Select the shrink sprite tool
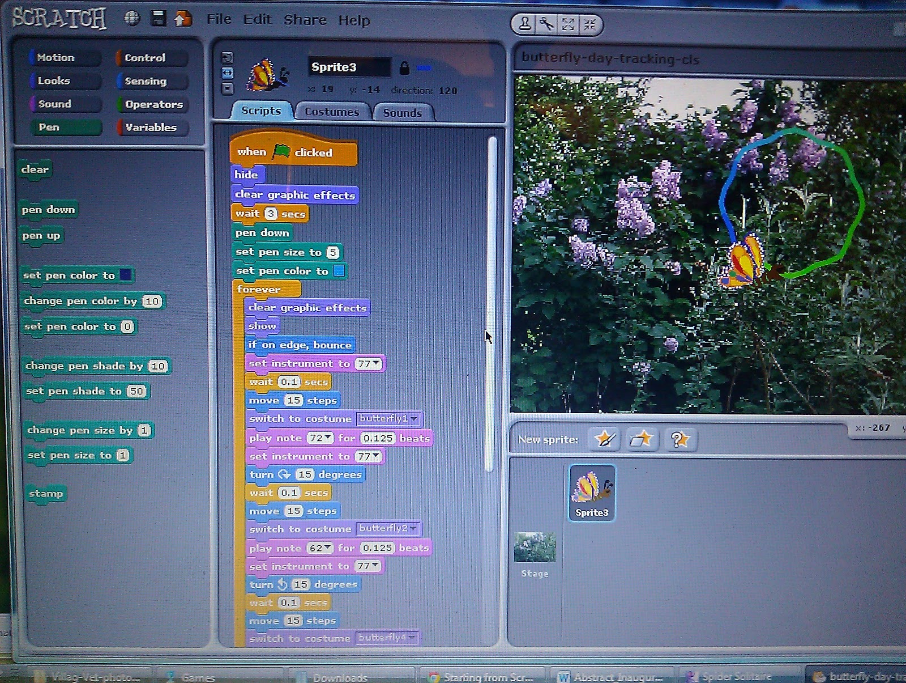The image size is (906, 683). [x=589, y=24]
